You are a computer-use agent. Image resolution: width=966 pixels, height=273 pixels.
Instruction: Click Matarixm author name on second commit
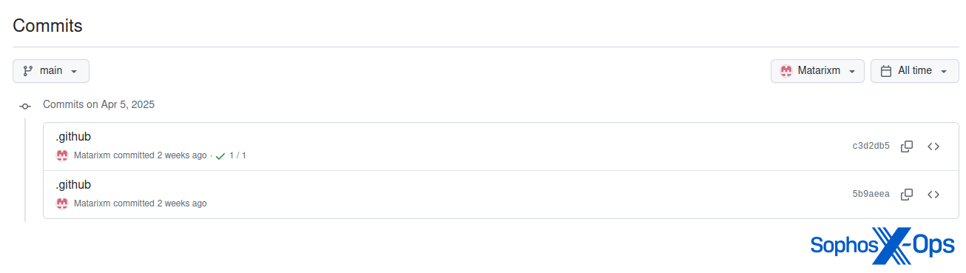pyautogui.click(x=92, y=203)
